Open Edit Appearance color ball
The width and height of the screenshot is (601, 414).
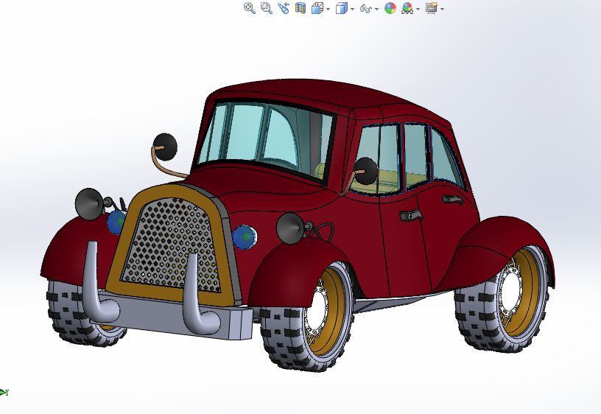390,8
